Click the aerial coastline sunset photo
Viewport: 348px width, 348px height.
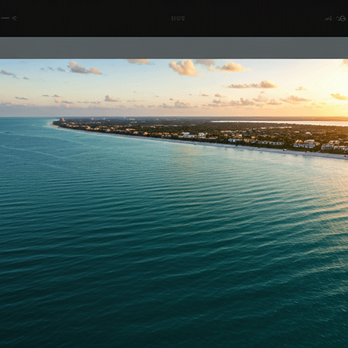(x=174, y=203)
